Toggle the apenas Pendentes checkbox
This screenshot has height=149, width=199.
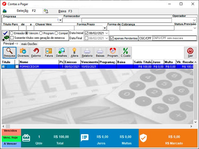pos(112,39)
